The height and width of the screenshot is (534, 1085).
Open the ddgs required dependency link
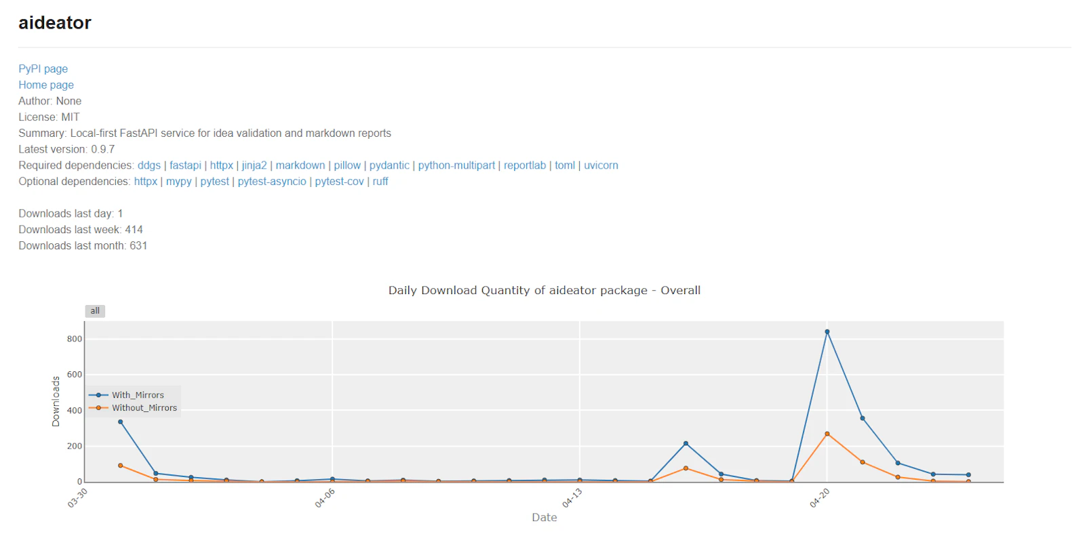coord(149,165)
